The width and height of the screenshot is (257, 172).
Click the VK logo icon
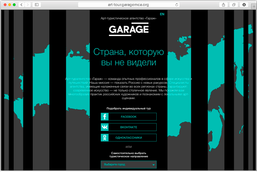tap(104, 127)
